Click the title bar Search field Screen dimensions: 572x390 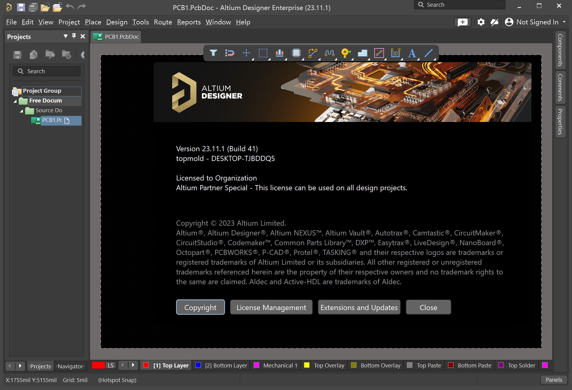pos(459,5)
